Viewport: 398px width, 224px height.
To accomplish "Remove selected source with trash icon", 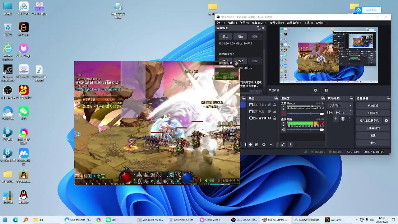I will click(x=257, y=145).
